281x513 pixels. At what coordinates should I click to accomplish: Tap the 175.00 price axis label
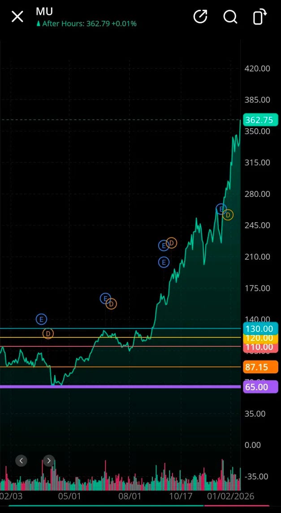click(257, 288)
